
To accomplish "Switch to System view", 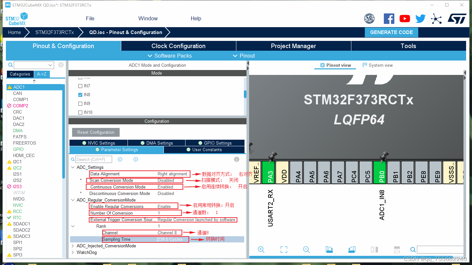I will (377, 65).
